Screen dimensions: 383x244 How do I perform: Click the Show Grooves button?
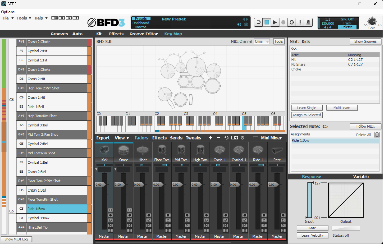tap(365, 41)
